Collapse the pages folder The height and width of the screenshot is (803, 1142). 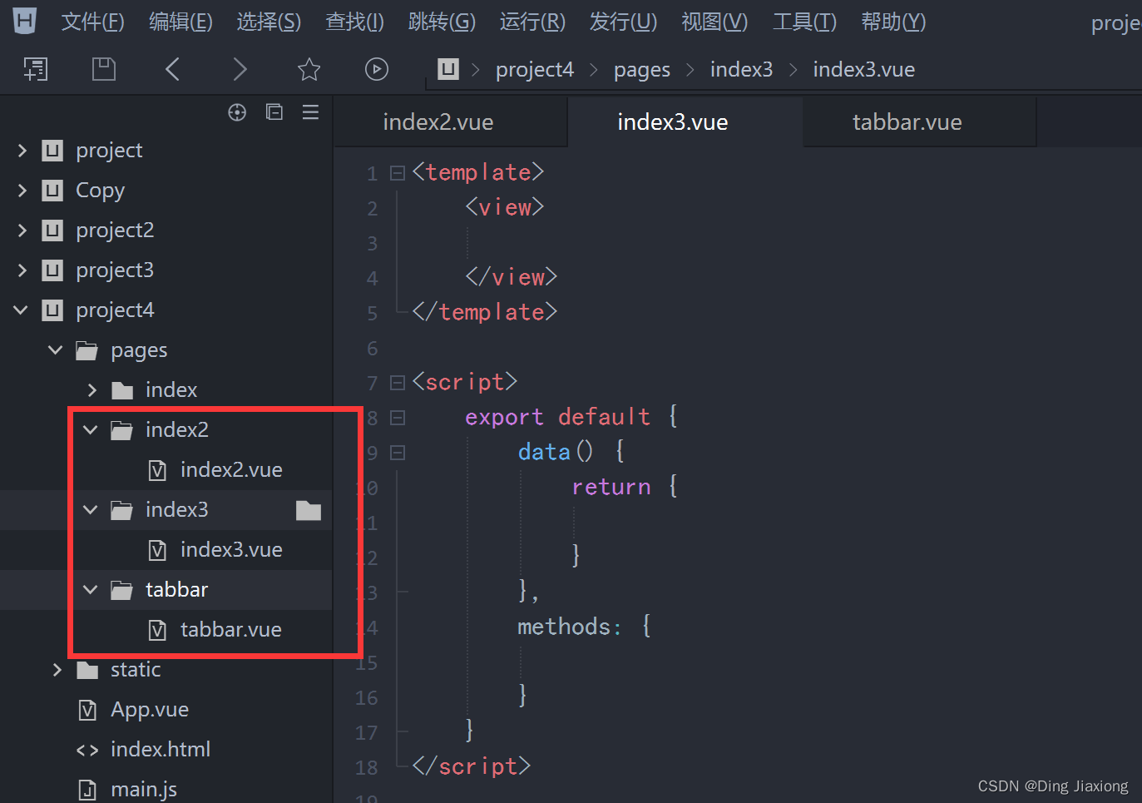[x=56, y=350]
